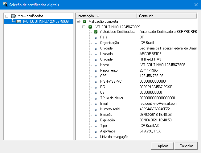The height and width of the screenshot is (153, 201).
Task: Click the Aplicar button
Action: pos(162,146)
